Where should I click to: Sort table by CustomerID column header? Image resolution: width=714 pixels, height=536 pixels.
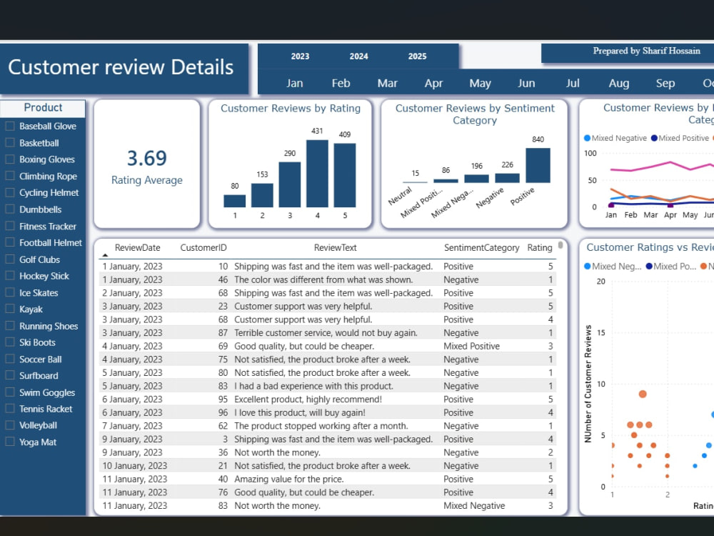pos(203,248)
